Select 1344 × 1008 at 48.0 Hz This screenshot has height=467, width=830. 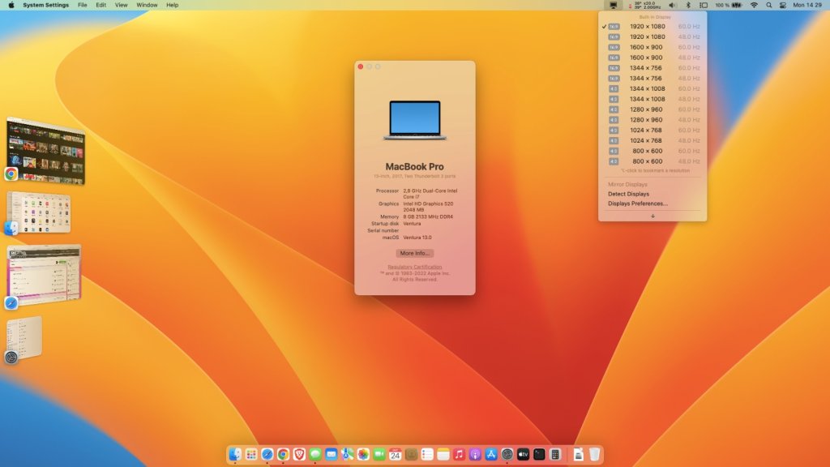coord(652,99)
